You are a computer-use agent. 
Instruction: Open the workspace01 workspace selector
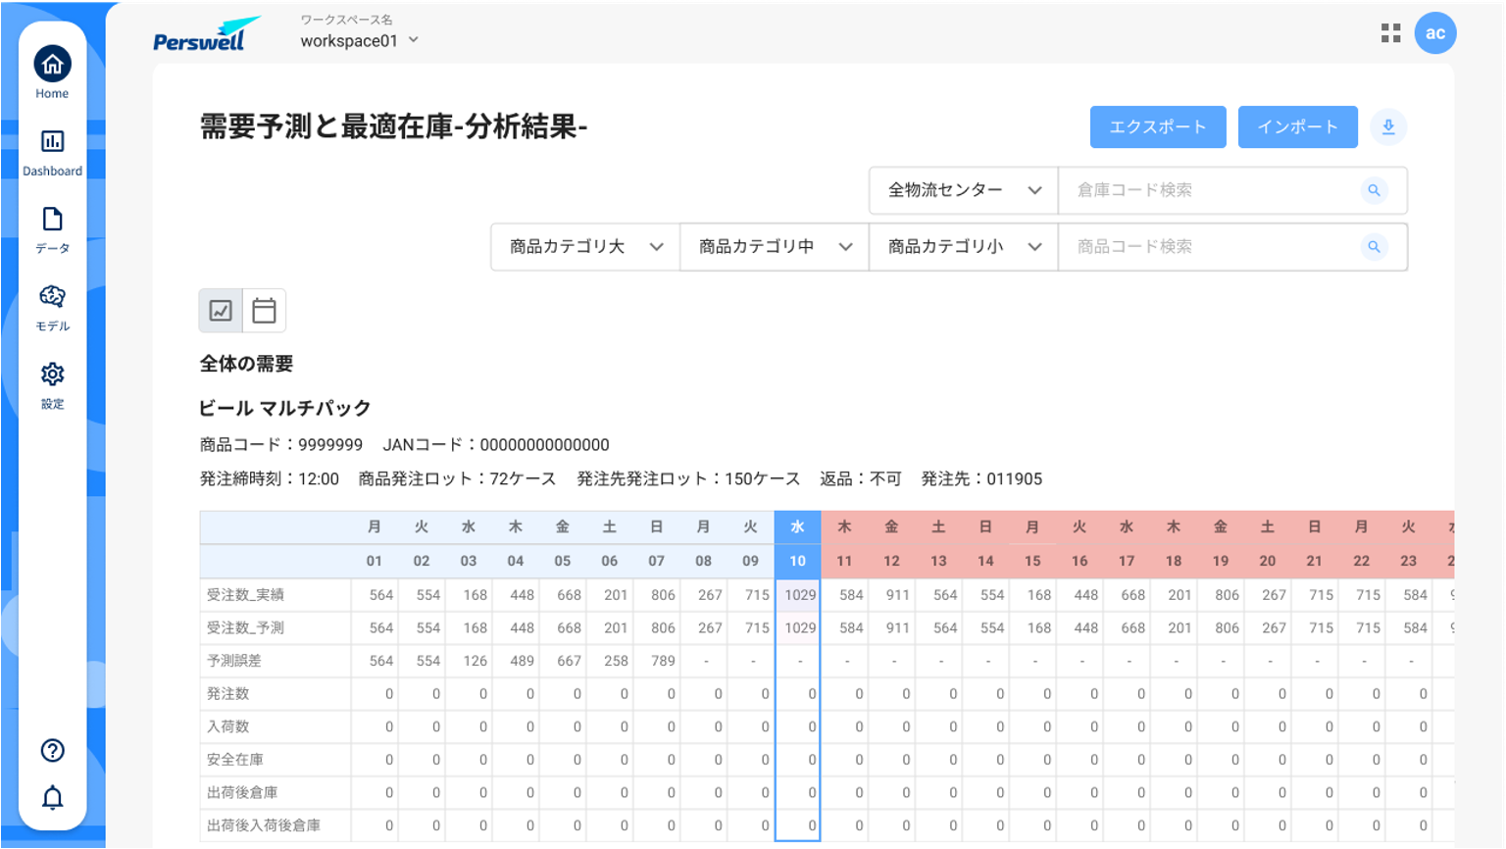click(x=359, y=41)
